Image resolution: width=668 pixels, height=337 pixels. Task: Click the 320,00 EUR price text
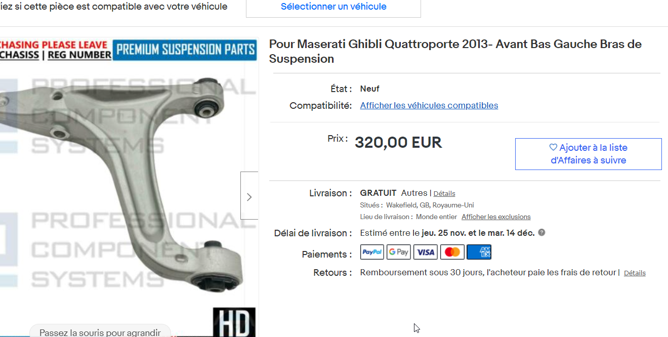pos(398,143)
